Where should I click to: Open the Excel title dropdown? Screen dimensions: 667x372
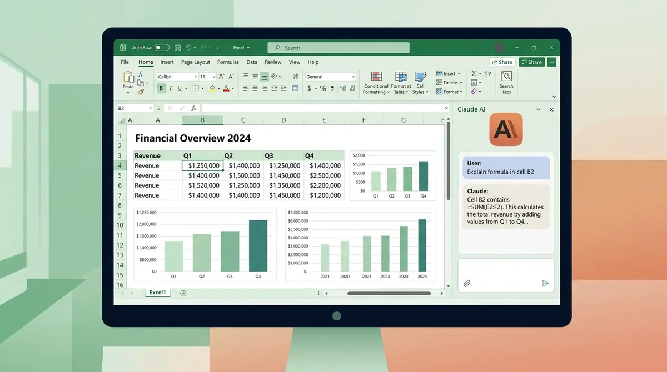[241, 48]
